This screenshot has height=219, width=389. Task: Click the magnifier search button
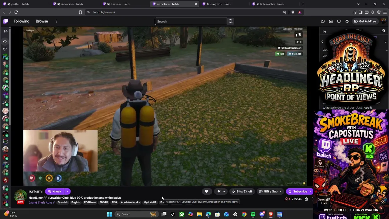click(x=231, y=21)
